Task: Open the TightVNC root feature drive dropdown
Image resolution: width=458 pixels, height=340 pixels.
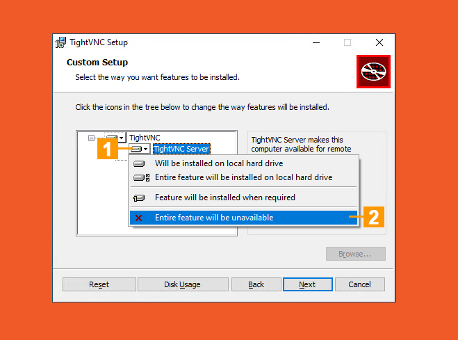Action: (115, 138)
